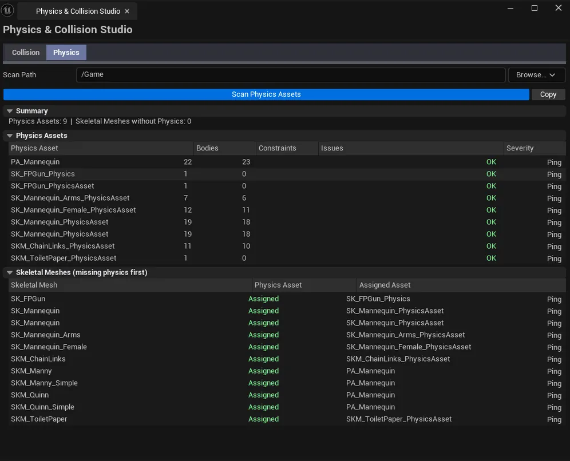Ping the SK_Mannequin_Arms skeletal mesh
Screen dimensions: 570x461
point(554,335)
